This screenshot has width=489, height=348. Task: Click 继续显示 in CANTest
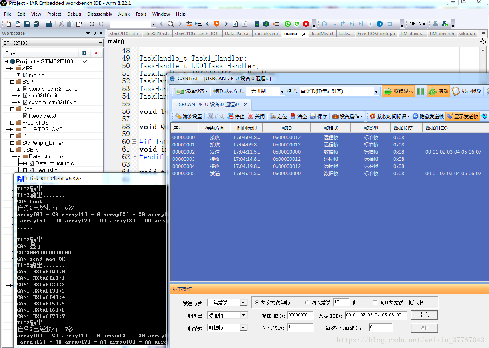coord(398,91)
